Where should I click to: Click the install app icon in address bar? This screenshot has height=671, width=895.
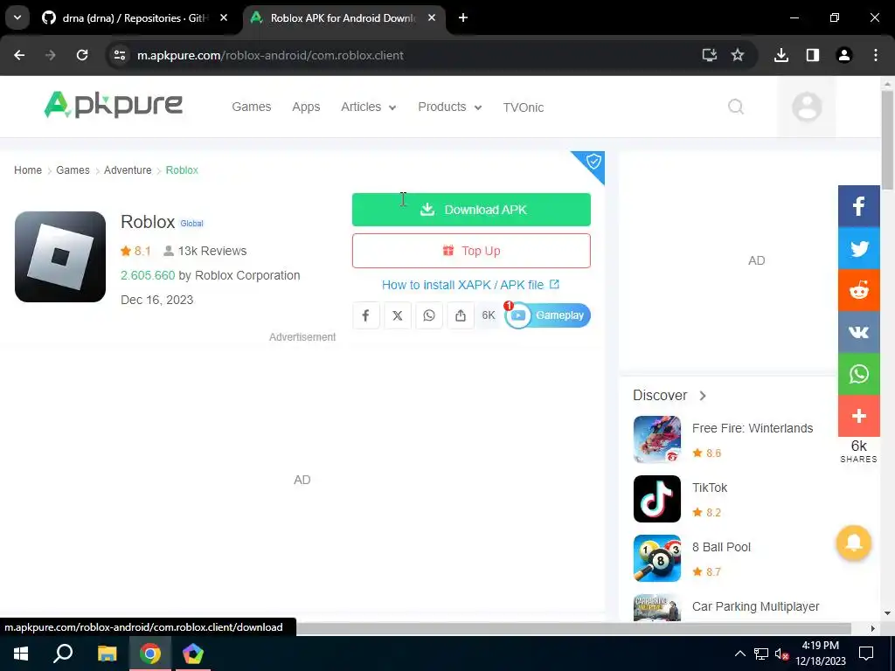709,55
